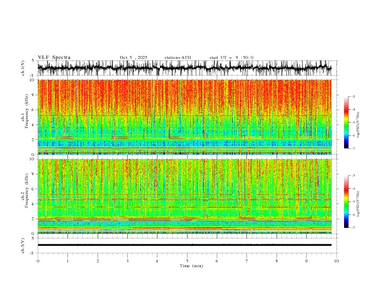Click the "8" tick on the Time axis
This screenshot has height=293, width=379.
277,261
